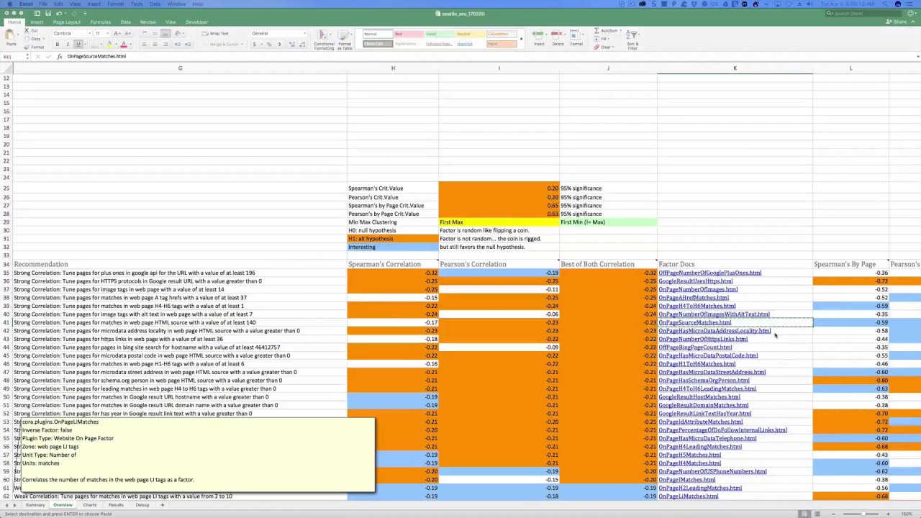The image size is (921, 518).
Task: Switch to the Page Layout ribbon tab
Action: tap(66, 22)
